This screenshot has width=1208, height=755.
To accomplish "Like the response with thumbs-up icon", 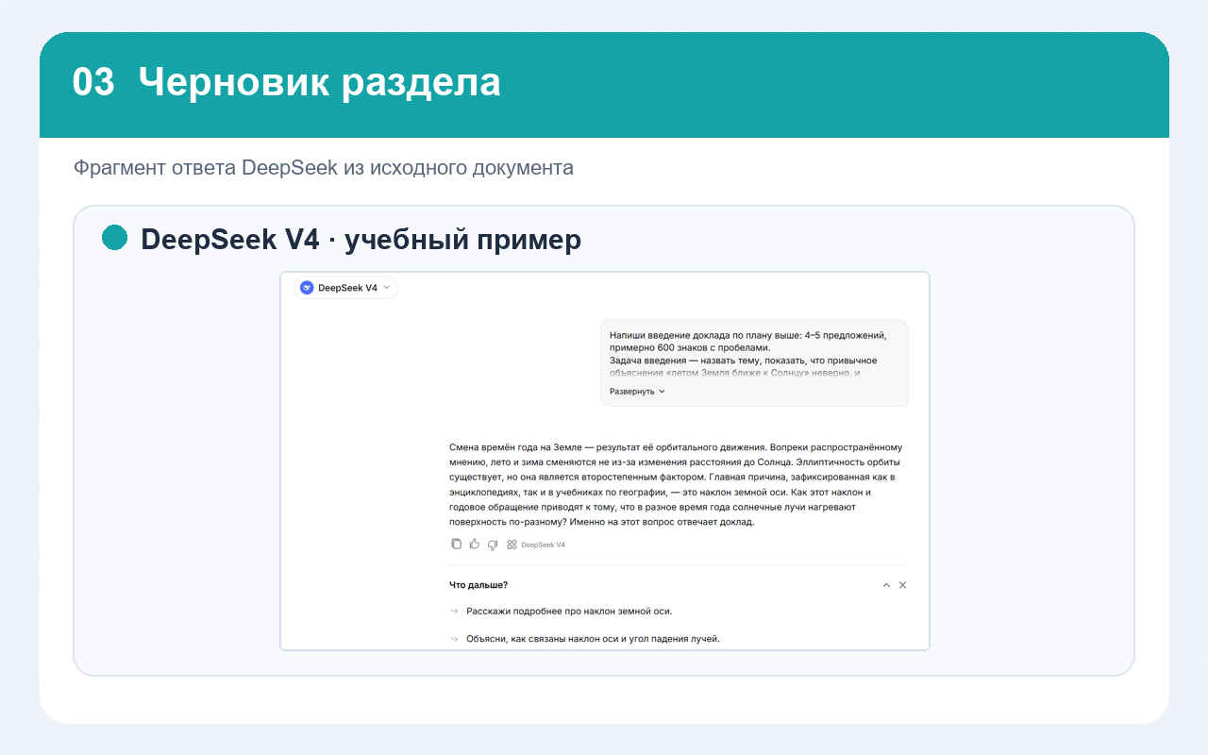I will (x=475, y=545).
